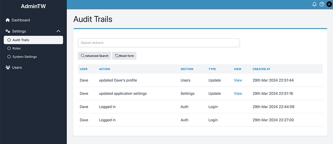Viewport: 333px width, 144px height.
Task: View the application settings update entry
Action: (238, 94)
